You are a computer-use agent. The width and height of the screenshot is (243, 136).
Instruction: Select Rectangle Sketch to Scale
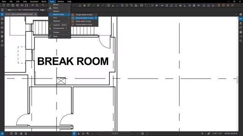pyautogui.click(x=84, y=18)
